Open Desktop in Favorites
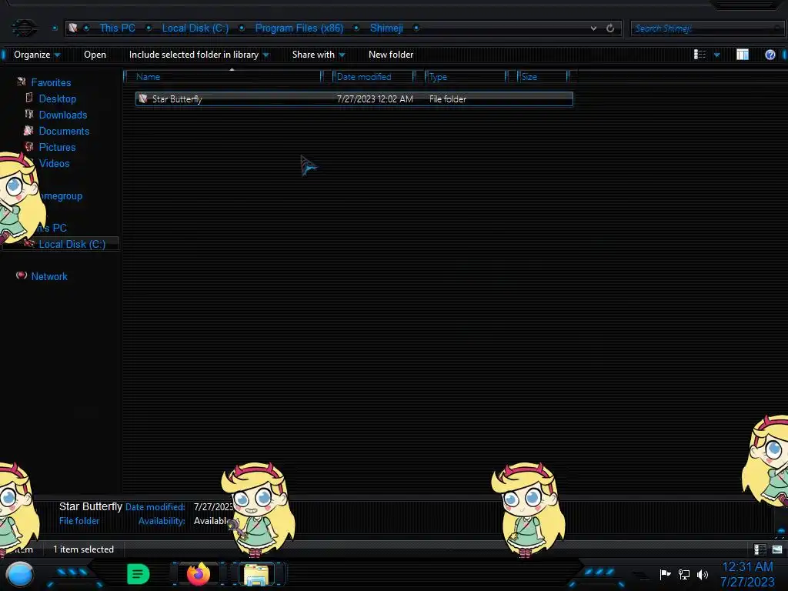The height and width of the screenshot is (591, 788). 57,98
